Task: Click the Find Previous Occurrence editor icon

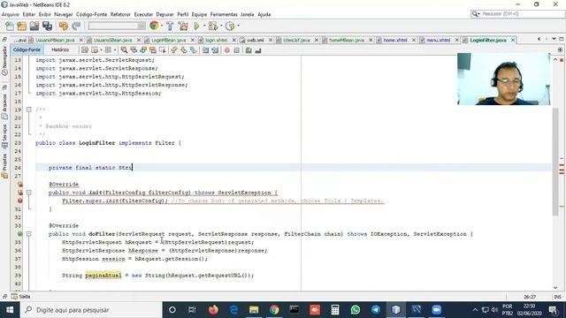Action: pos(134,50)
